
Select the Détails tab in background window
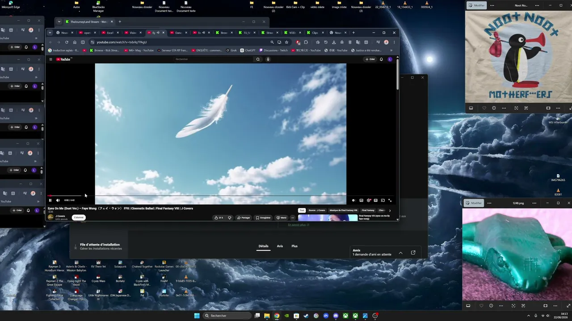click(263, 246)
